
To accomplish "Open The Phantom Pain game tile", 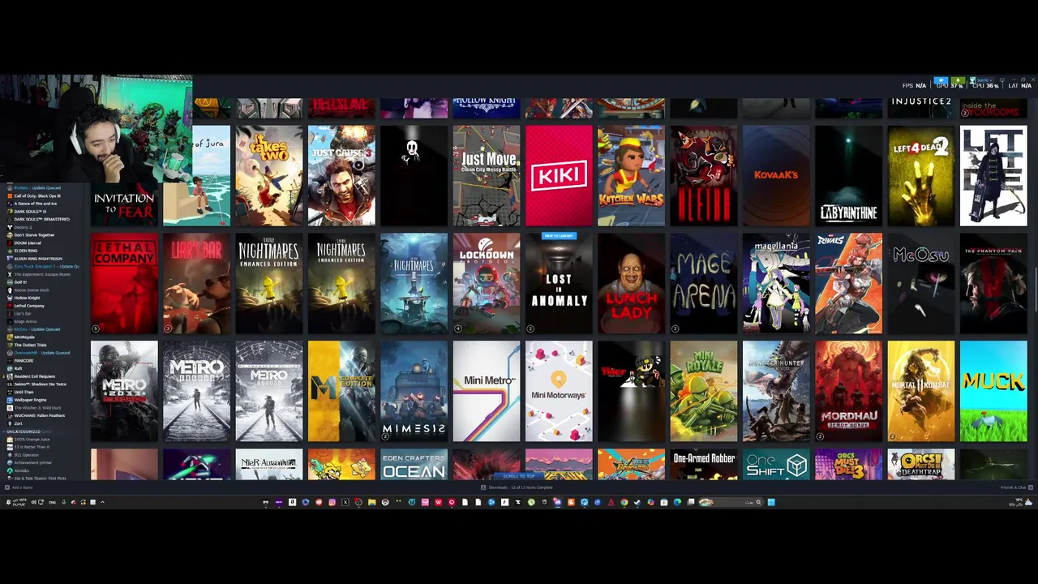I will point(993,283).
